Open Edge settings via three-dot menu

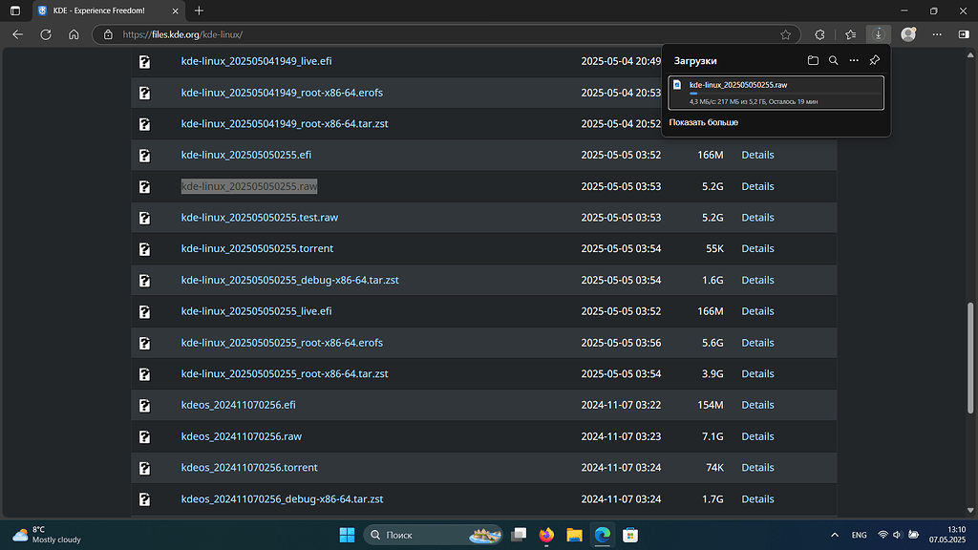[936, 33]
